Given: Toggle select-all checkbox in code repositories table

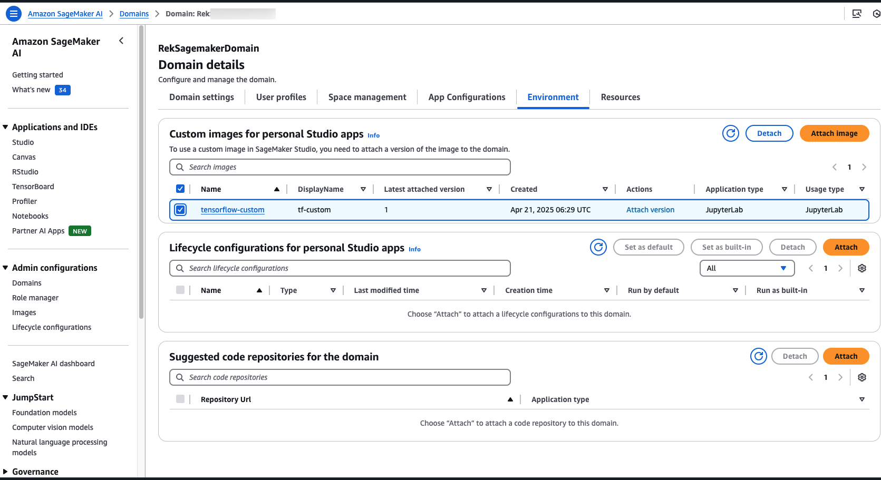Looking at the screenshot, I should pyautogui.click(x=180, y=399).
